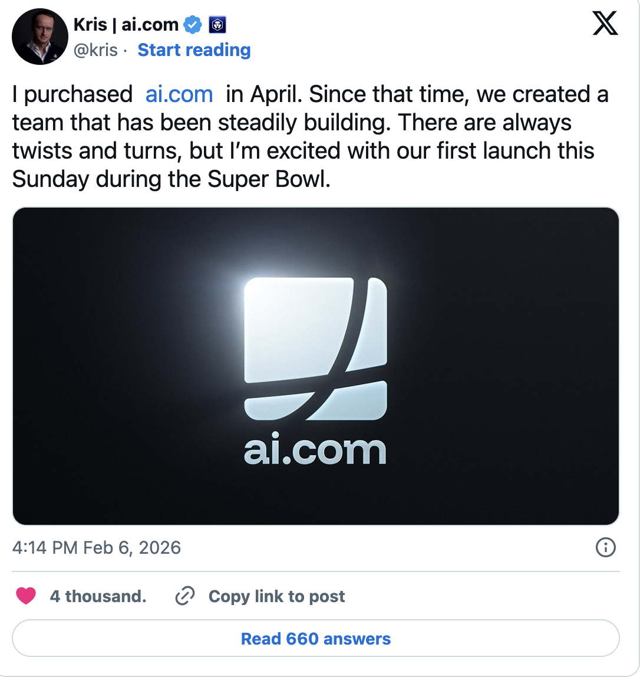Click the second ai.com mention in the tweet
This screenshot has height=677, width=640.
click(x=316, y=451)
